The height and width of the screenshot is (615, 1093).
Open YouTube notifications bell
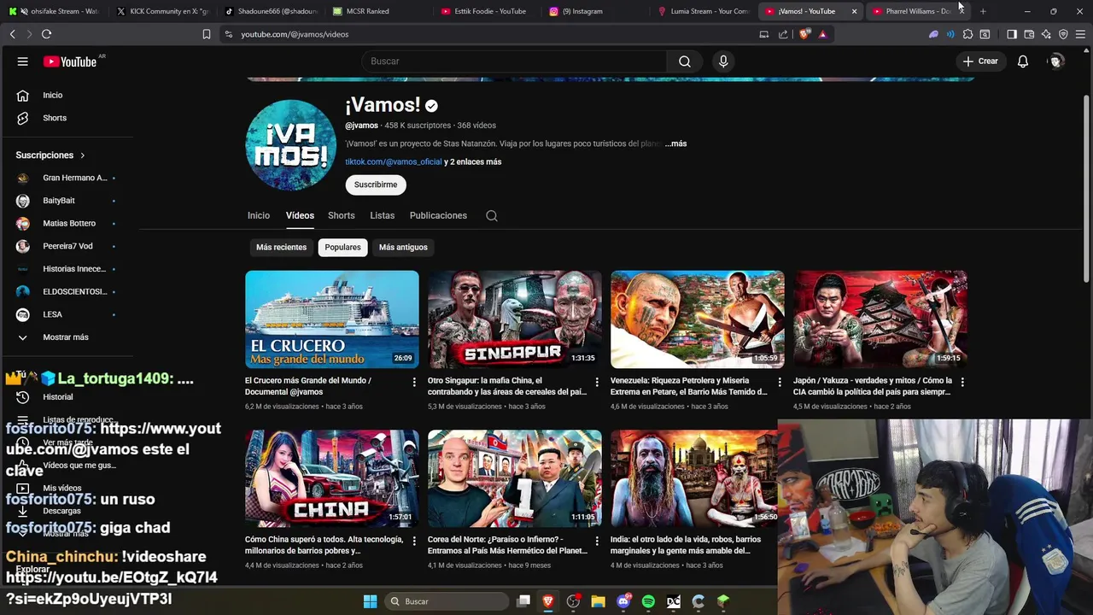[x=1022, y=61]
